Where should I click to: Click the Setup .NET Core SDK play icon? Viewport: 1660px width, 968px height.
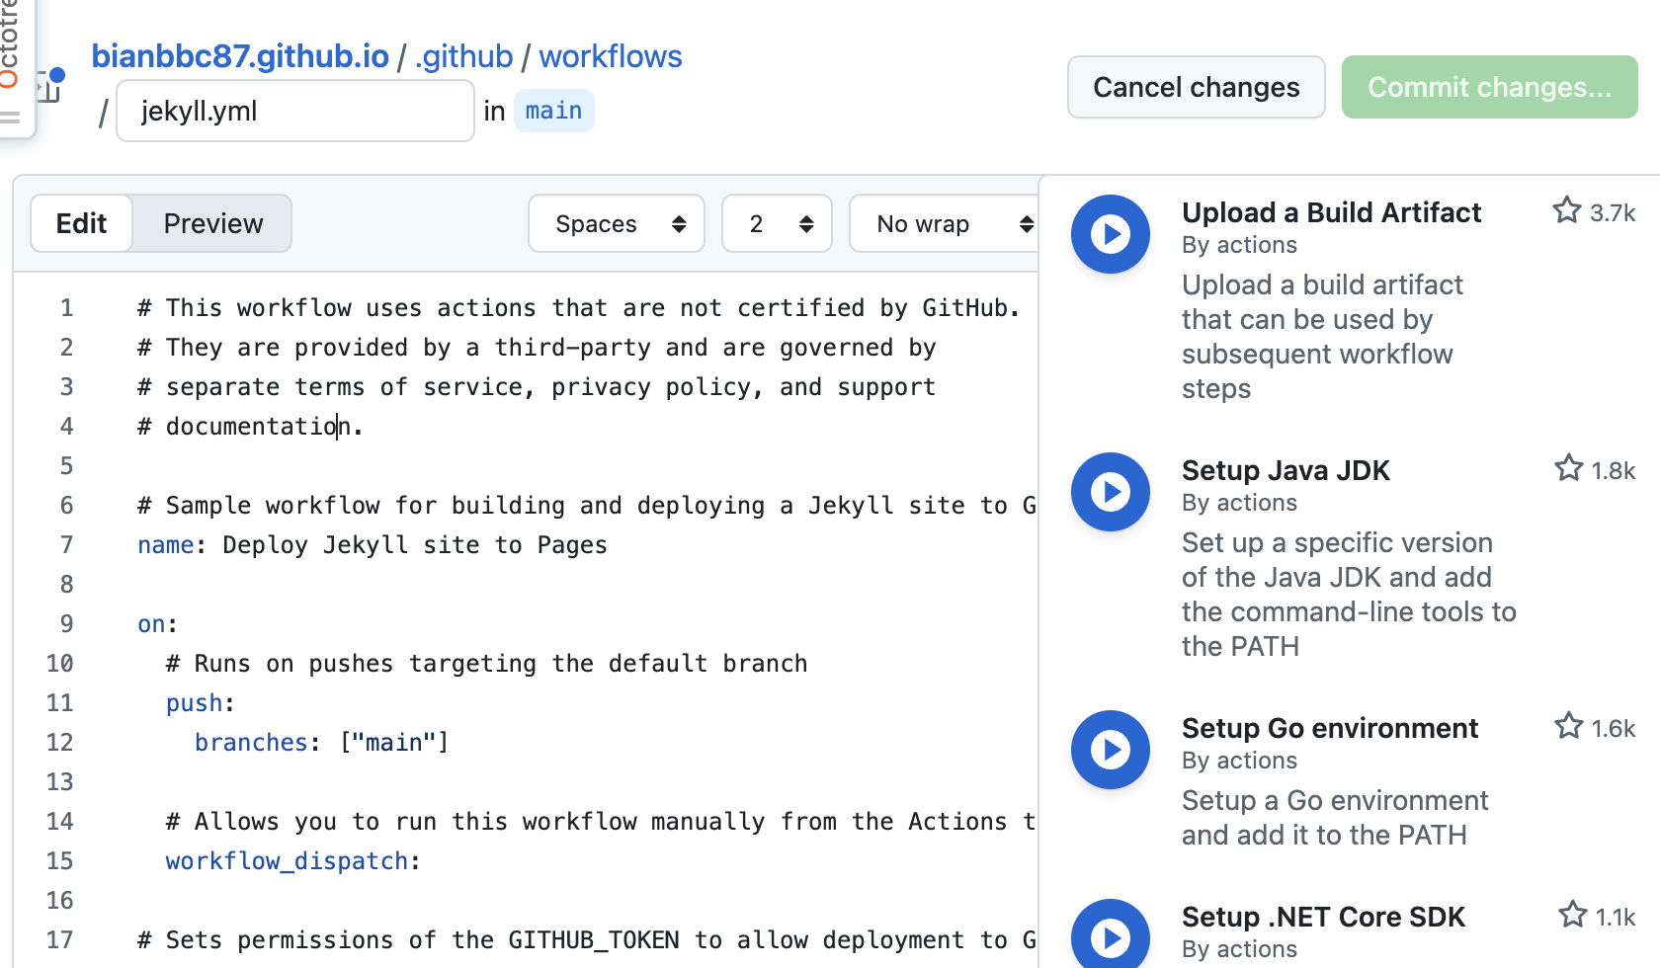pyautogui.click(x=1111, y=935)
